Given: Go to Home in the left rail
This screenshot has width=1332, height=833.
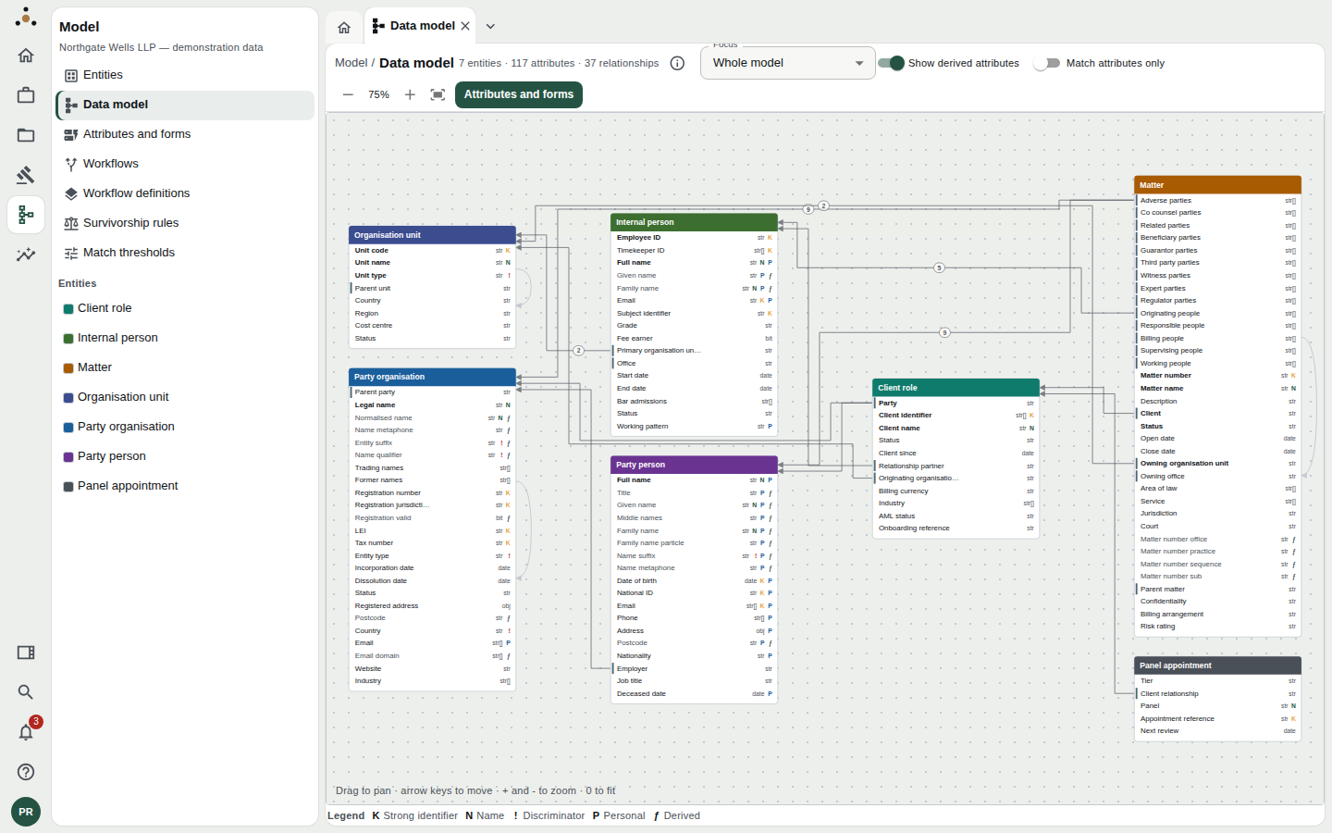Looking at the screenshot, I should point(26,56).
